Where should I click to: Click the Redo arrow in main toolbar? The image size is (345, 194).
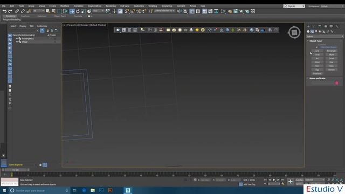pyautogui.click(x=10, y=11)
